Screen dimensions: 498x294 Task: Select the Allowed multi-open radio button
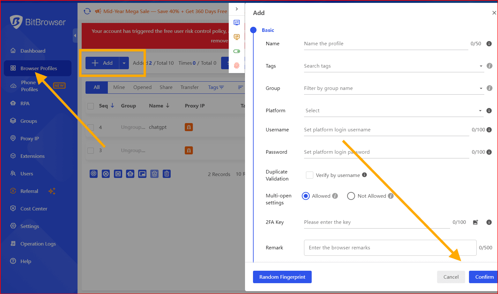pos(306,196)
